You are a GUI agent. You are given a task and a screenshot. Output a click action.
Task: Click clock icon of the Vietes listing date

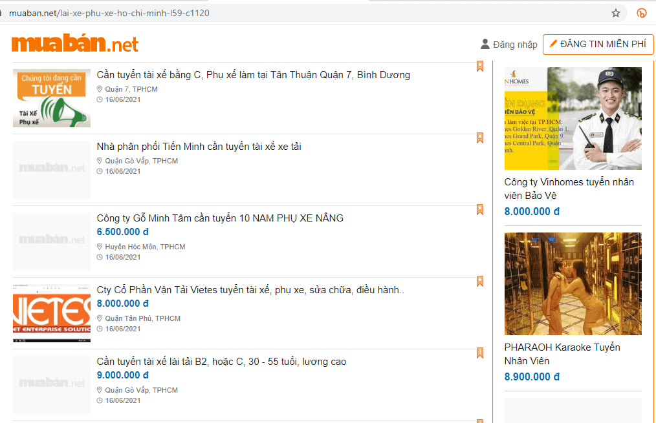100,329
